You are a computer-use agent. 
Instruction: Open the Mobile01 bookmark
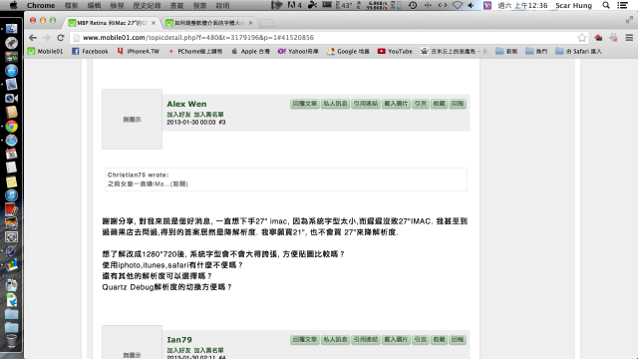tap(45, 51)
